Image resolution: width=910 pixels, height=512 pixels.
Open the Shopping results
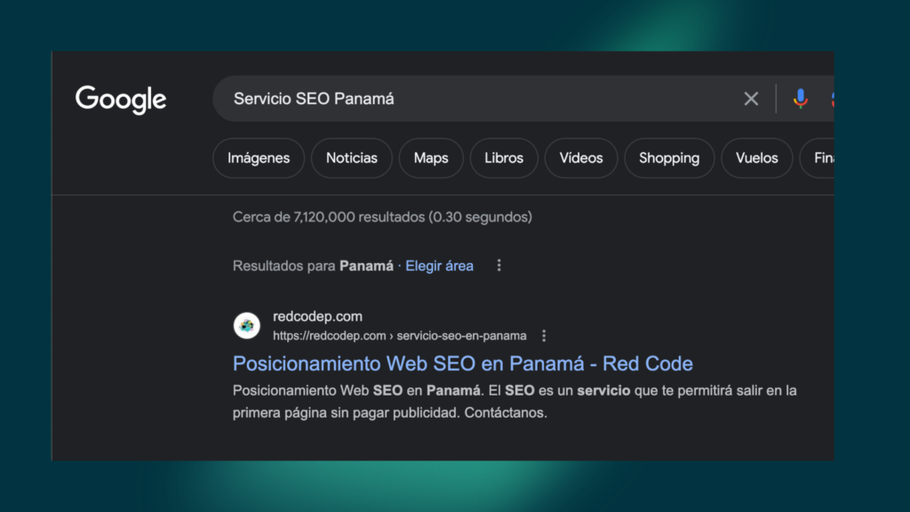[x=668, y=157]
